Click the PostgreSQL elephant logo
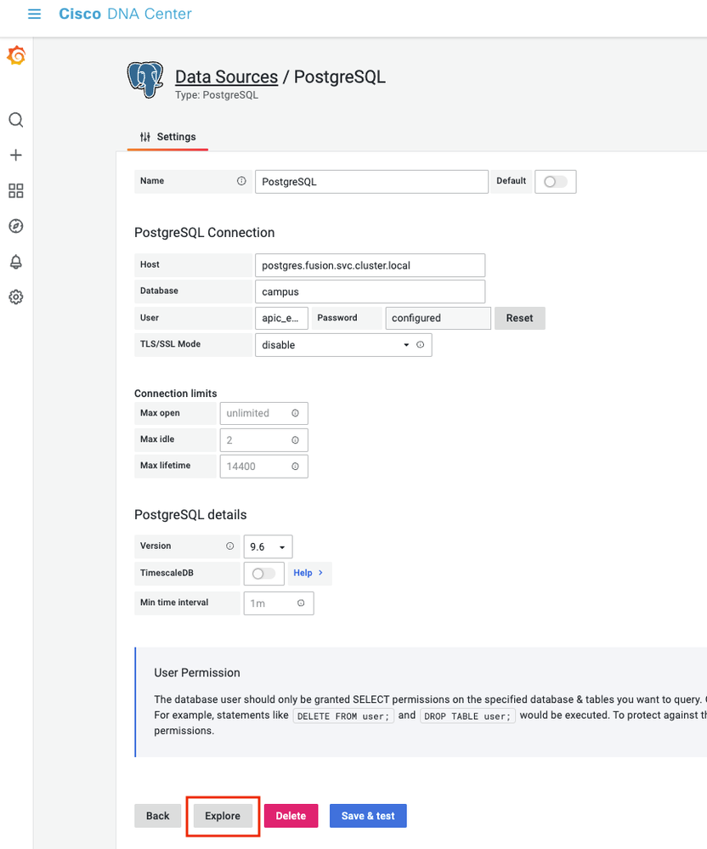 pos(145,80)
